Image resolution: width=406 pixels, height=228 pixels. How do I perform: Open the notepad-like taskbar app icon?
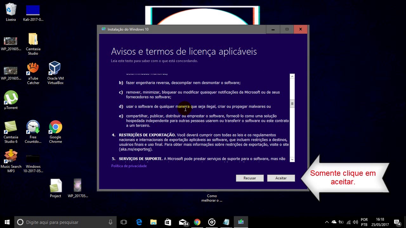pyautogui.click(x=226, y=222)
